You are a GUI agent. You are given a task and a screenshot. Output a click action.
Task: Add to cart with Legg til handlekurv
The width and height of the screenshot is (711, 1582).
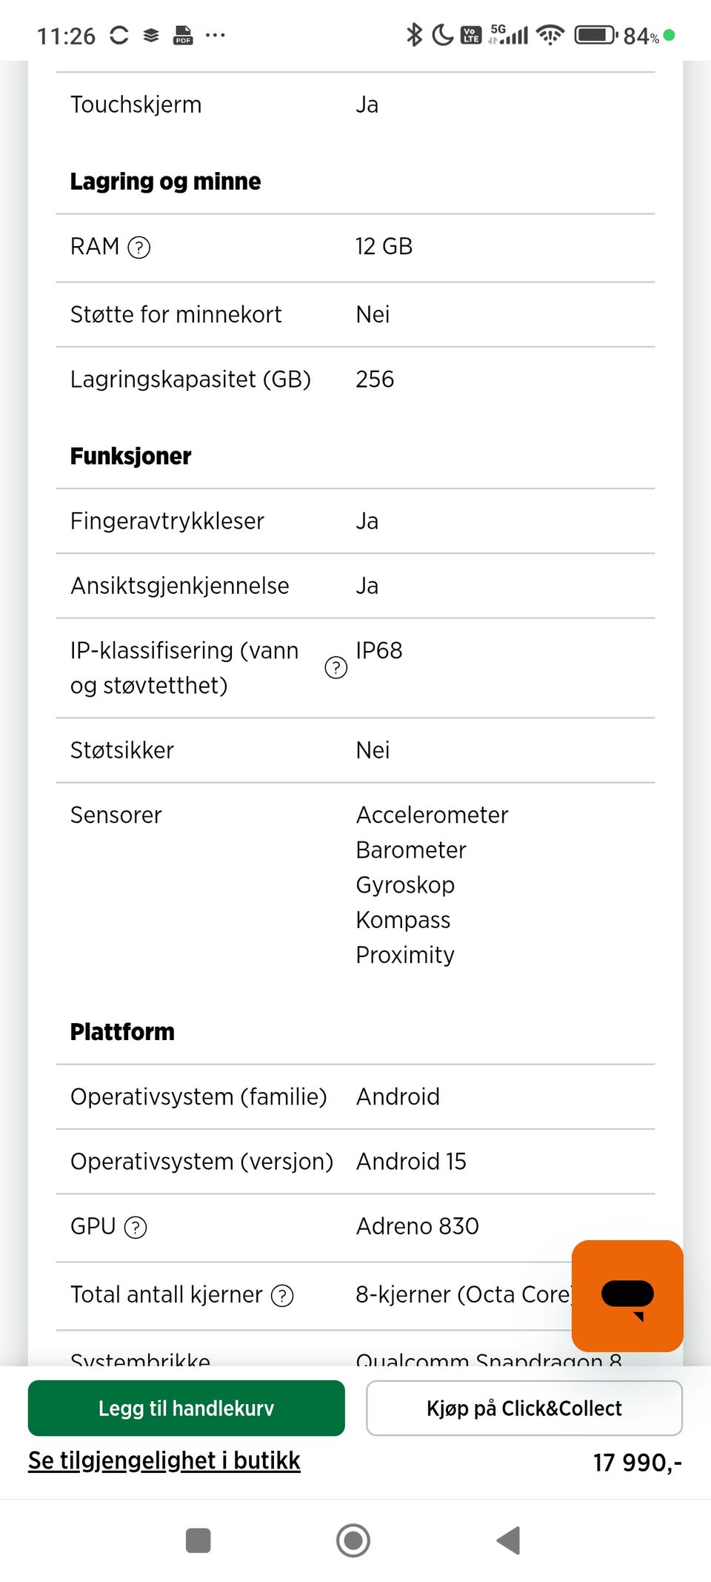pyautogui.click(x=186, y=1407)
